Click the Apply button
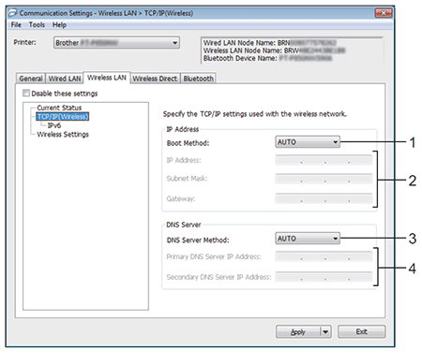 pos(298,332)
